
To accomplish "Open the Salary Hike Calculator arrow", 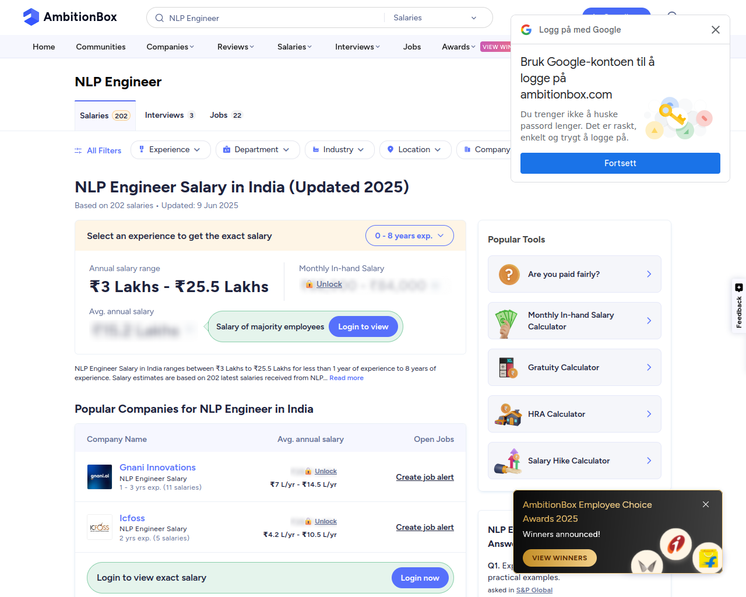I will tap(649, 461).
